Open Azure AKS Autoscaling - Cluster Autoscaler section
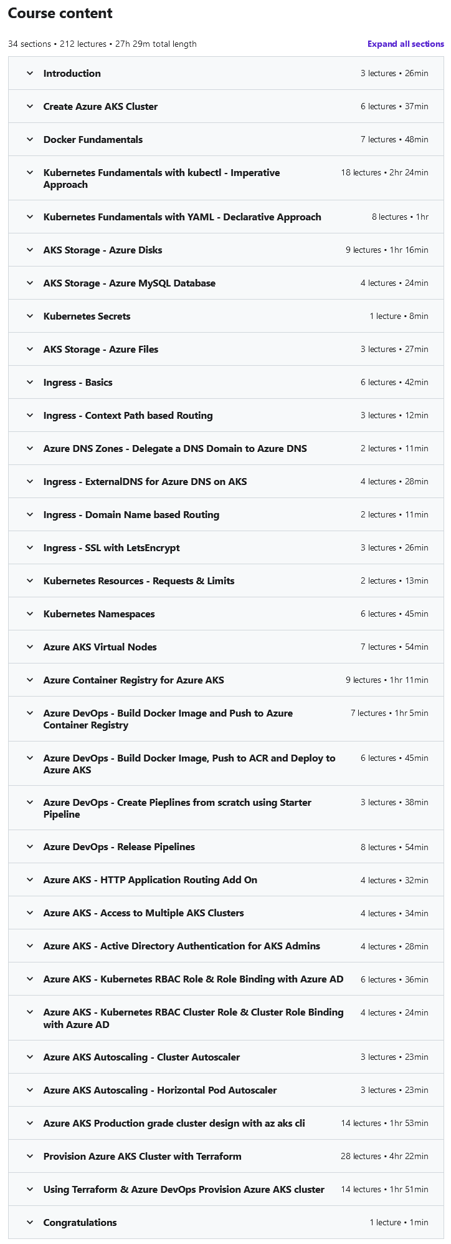Viewport: 451px width, 1244px height. [141, 1057]
